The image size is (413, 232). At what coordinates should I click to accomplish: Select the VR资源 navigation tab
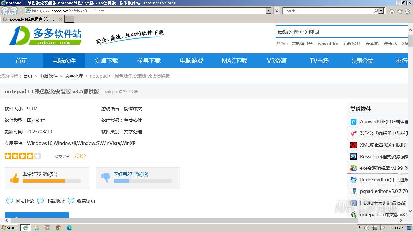pos(277,61)
